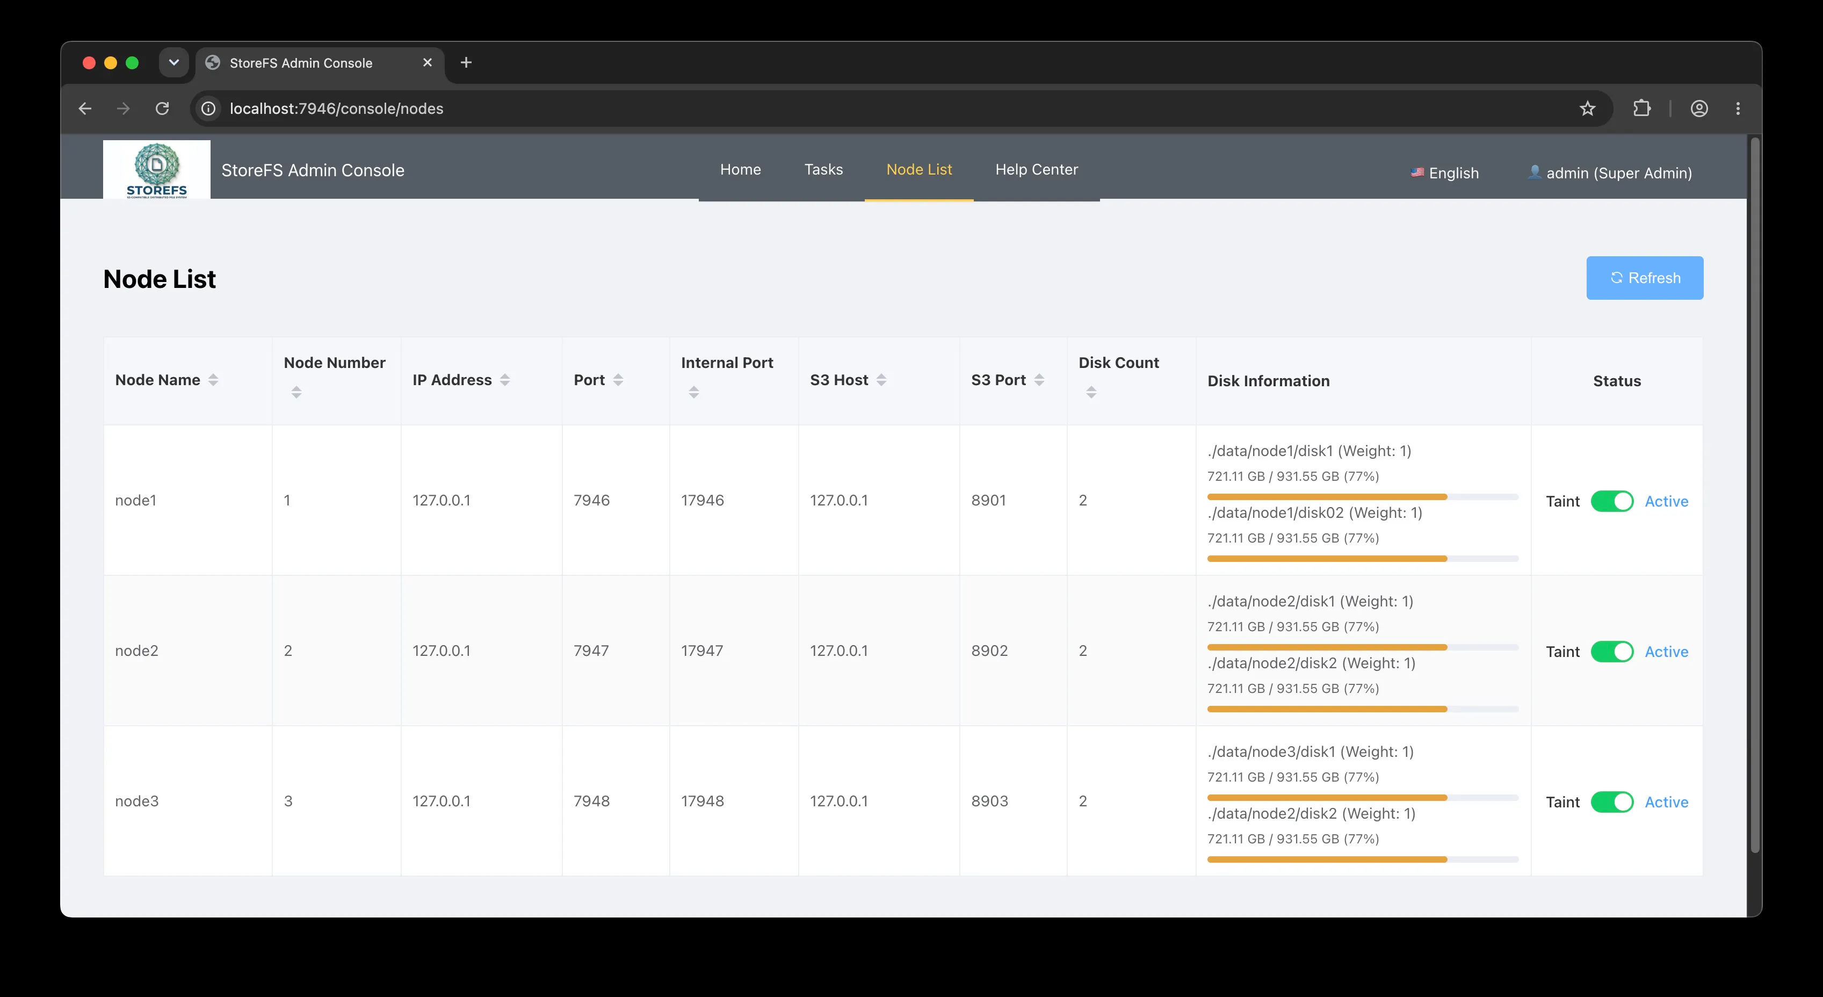Viewport: 1823px width, 997px height.
Task: Click the browser back arrow
Action: click(85, 109)
